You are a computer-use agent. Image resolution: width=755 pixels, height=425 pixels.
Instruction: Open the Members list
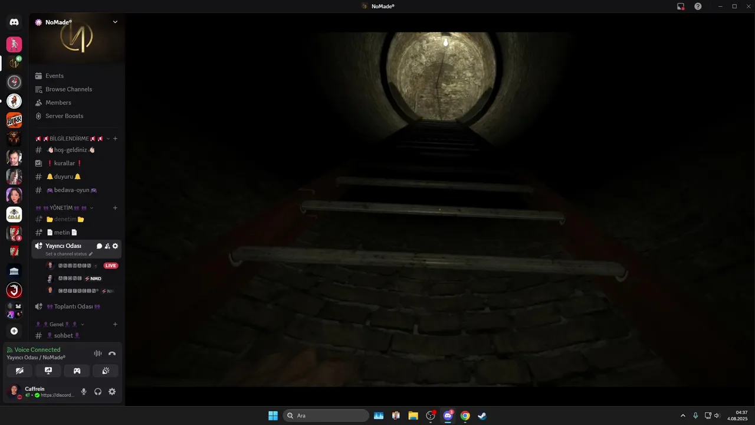77,103
